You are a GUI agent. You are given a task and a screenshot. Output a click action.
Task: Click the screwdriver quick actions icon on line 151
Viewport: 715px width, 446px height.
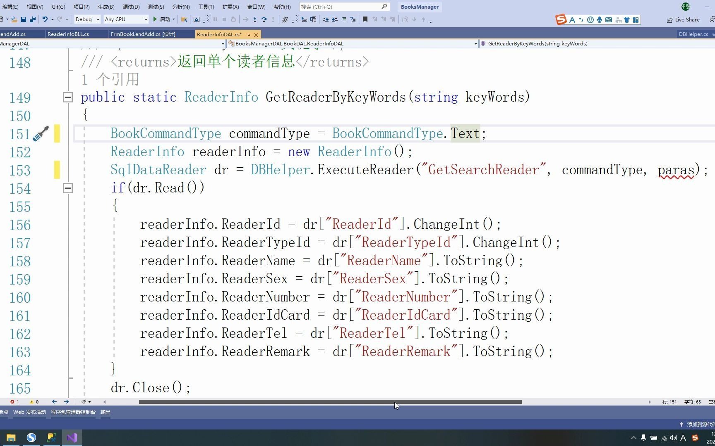41,134
